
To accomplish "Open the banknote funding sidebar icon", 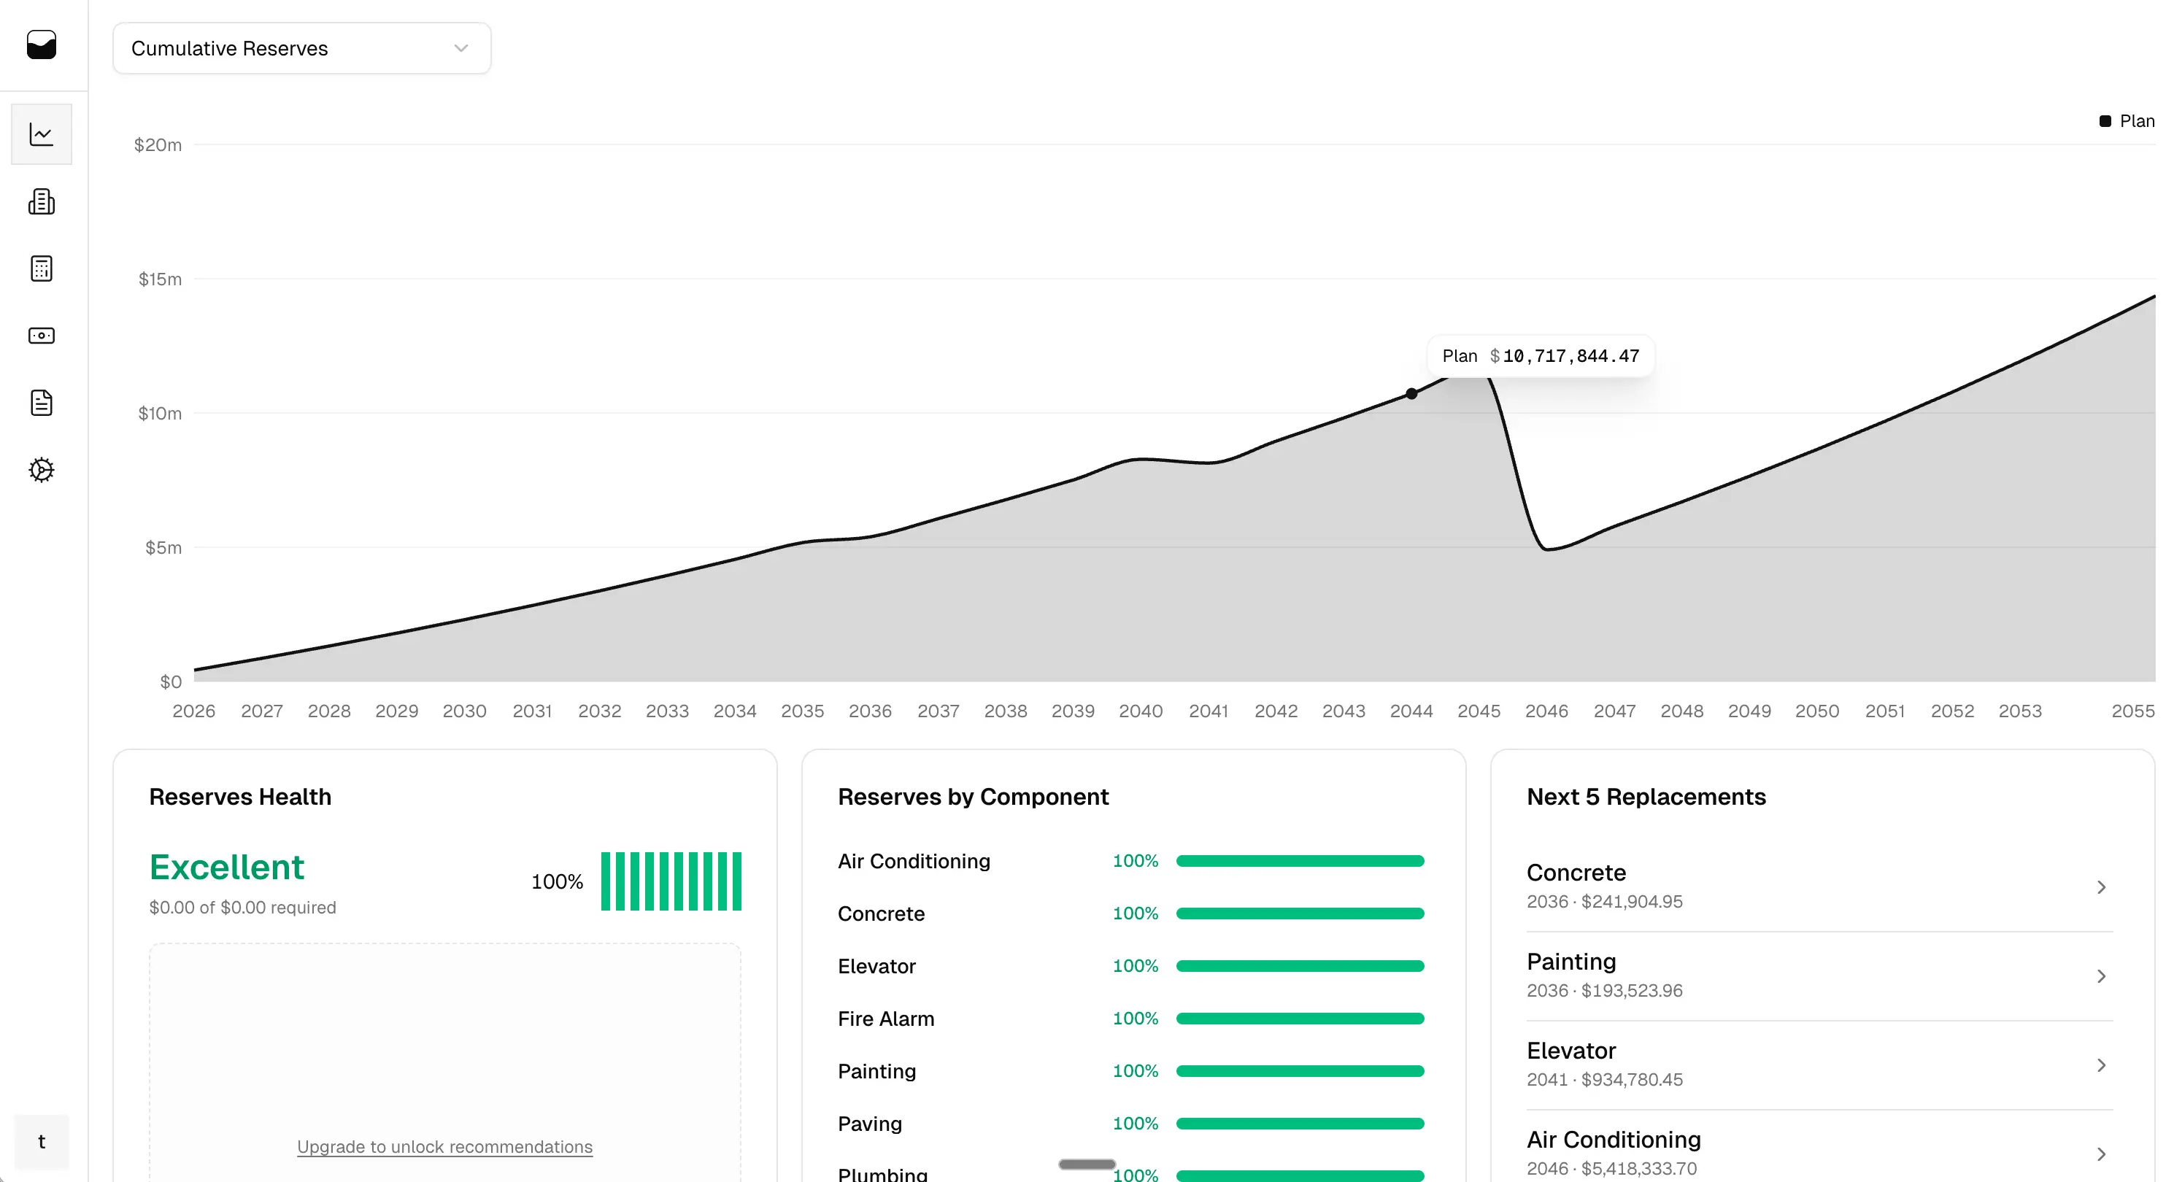I will pos(41,336).
